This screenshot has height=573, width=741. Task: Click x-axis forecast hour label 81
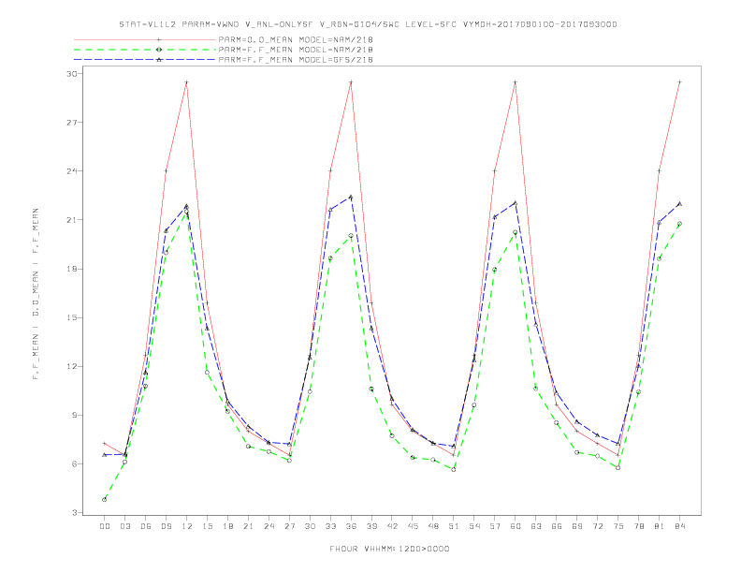tap(660, 526)
